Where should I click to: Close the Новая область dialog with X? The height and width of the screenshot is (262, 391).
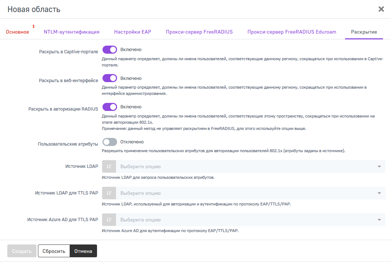[381, 9]
